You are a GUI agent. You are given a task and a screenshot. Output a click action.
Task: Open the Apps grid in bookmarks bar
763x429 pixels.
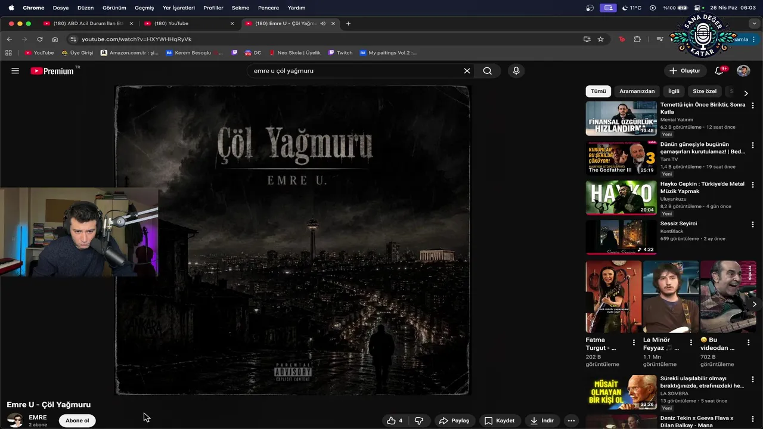(8, 52)
